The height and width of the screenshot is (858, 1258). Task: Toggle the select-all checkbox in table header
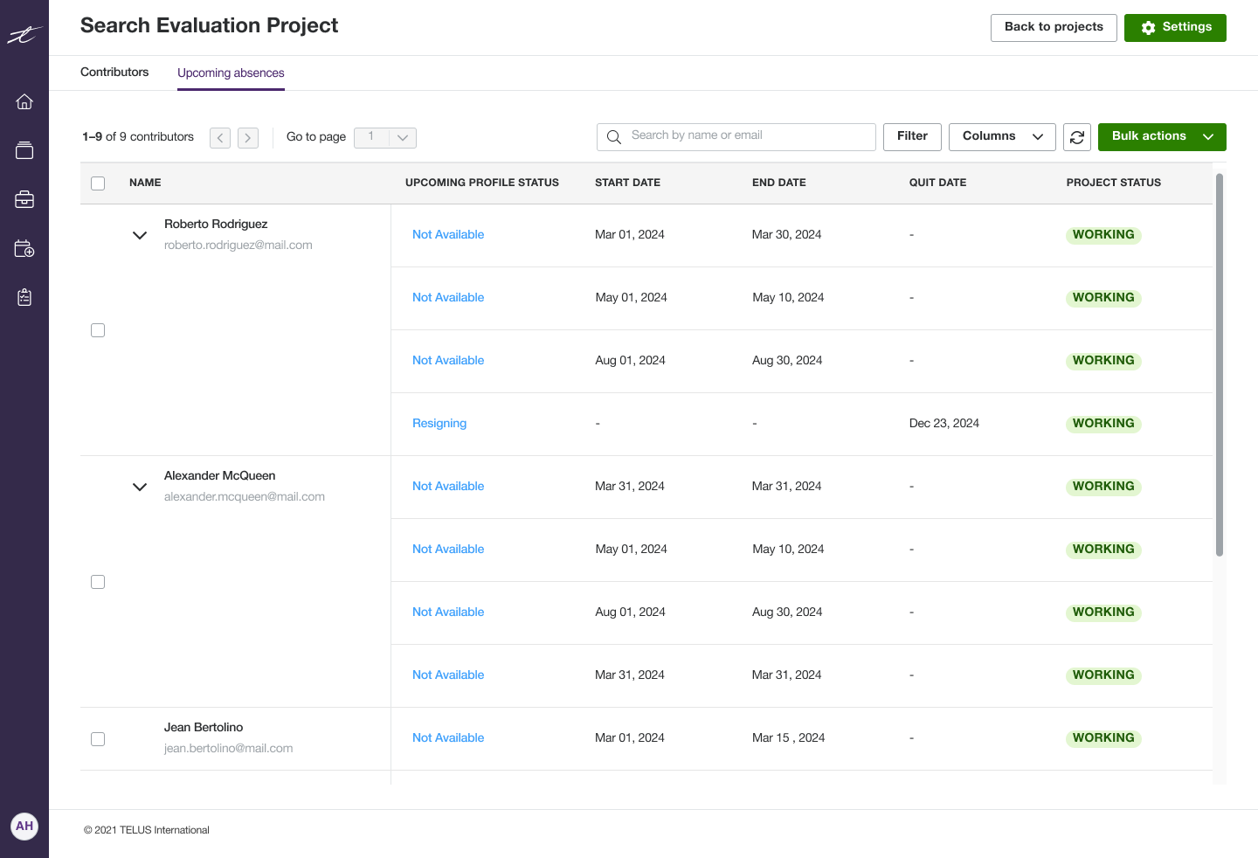coord(98,183)
